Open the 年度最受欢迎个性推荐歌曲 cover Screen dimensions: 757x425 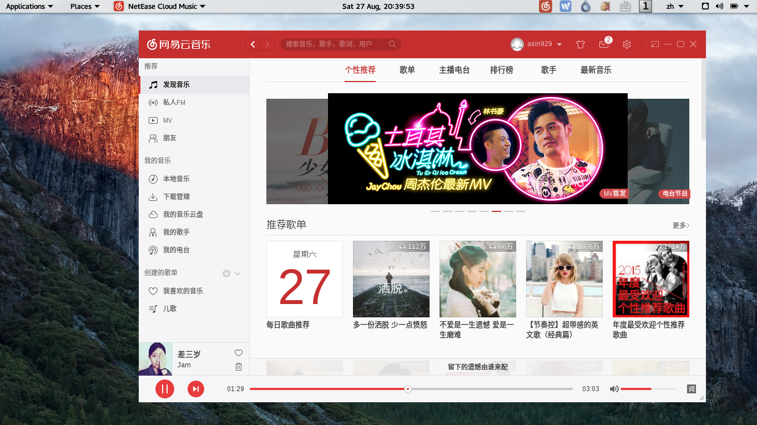(651, 279)
